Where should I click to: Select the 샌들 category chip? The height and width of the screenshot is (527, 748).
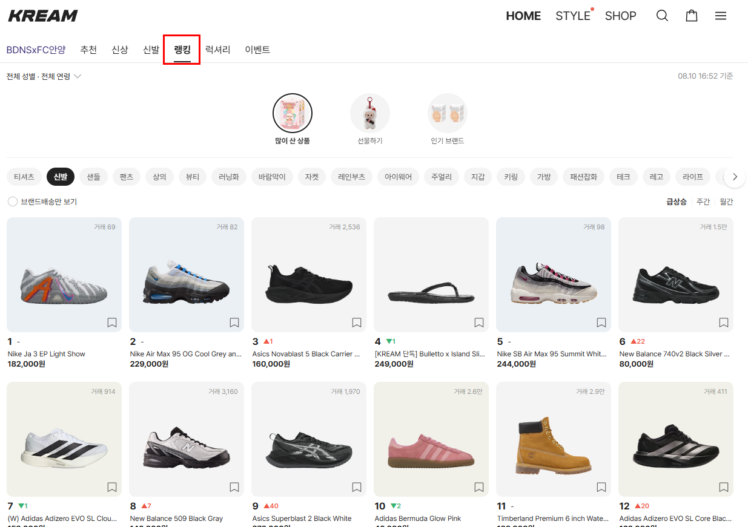93,177
